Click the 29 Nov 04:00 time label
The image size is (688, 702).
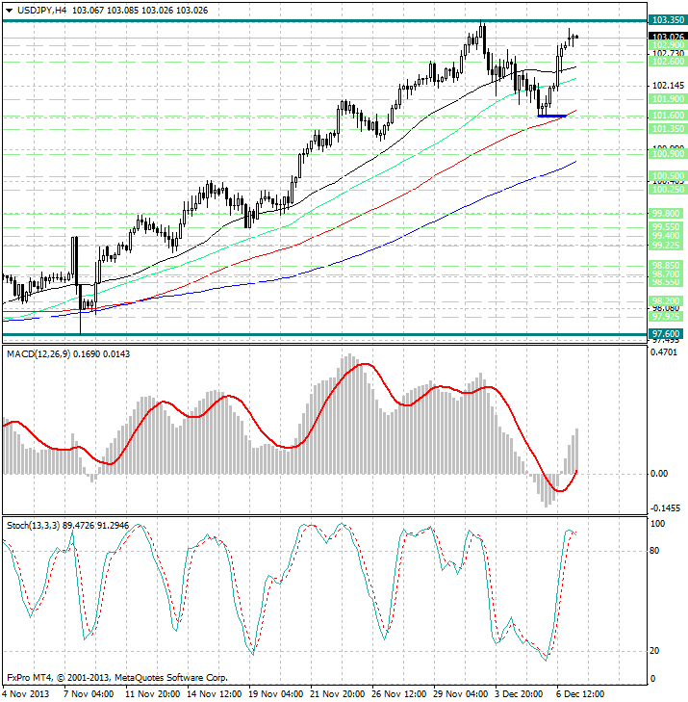(x=460, y=694)
